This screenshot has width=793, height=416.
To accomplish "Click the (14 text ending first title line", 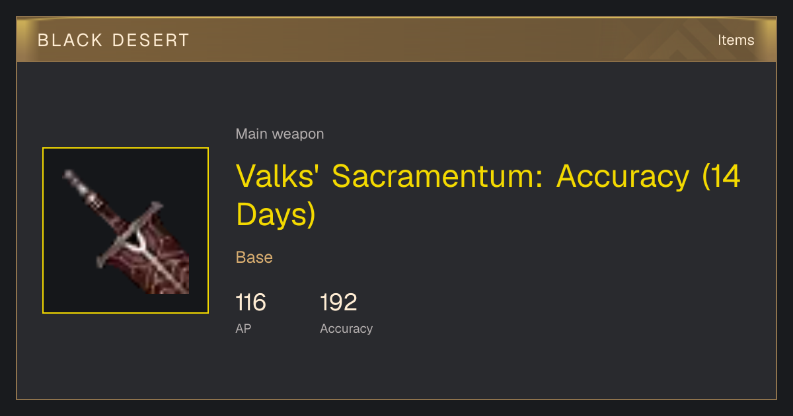I will (721, 176).
